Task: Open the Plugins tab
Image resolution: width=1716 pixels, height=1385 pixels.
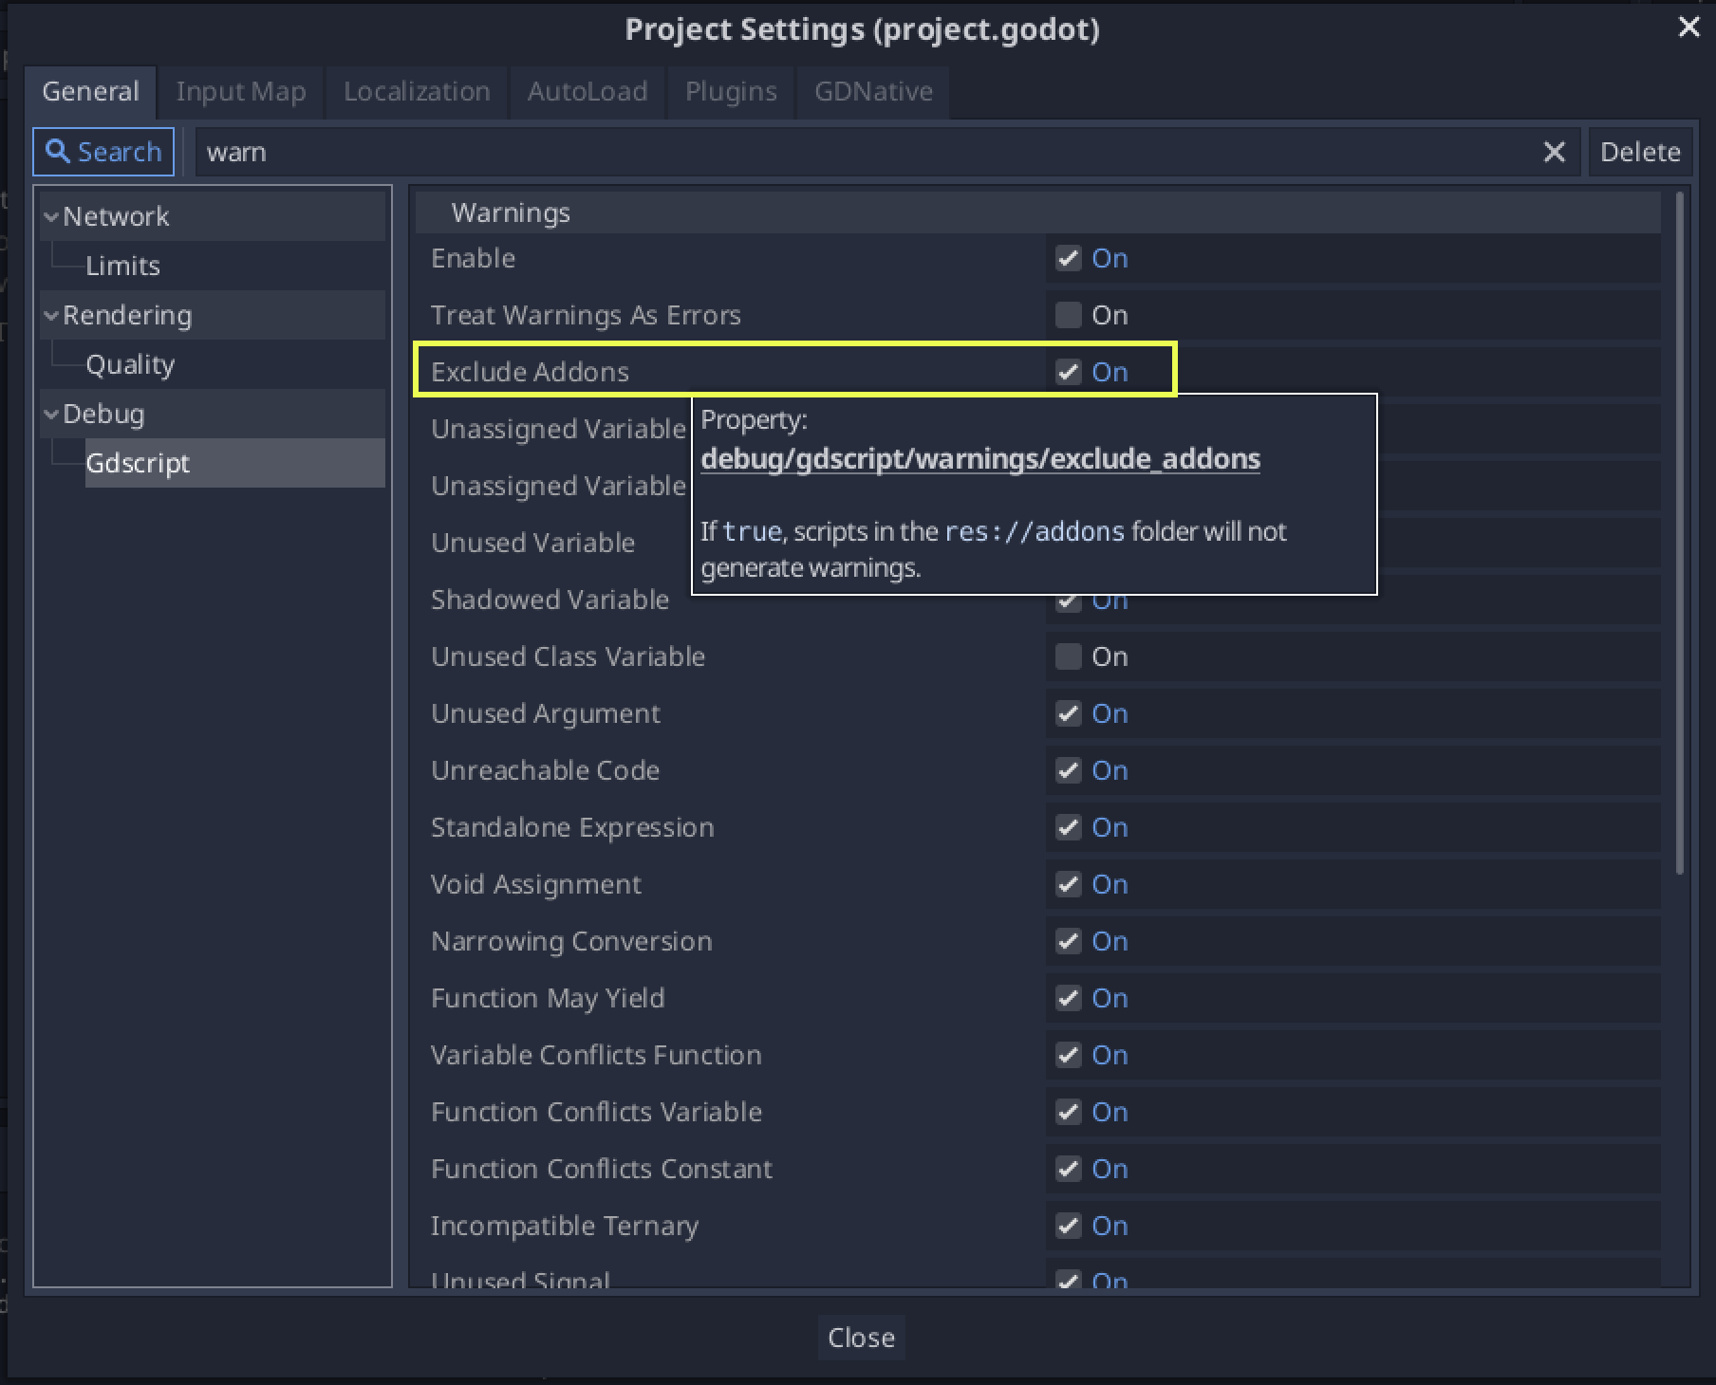Action: (731, 92)
